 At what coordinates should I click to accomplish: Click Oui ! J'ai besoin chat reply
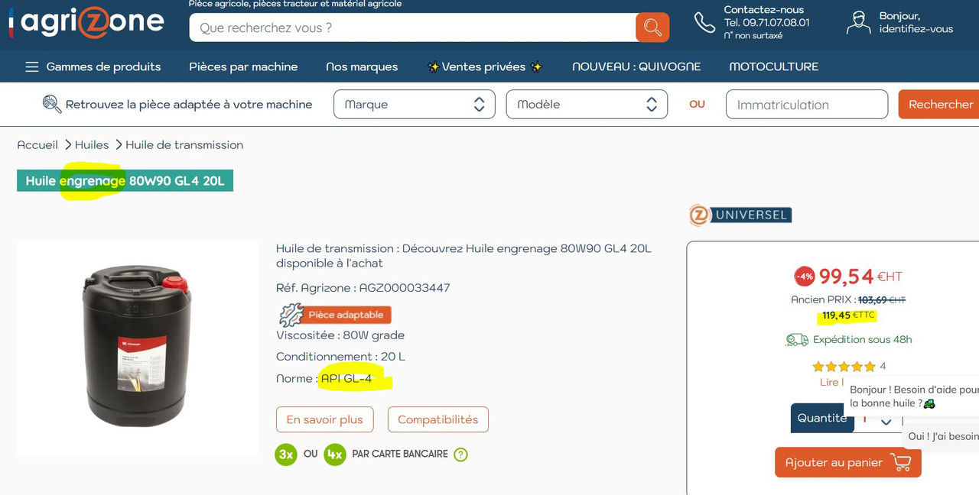click(x=942, y=436)
